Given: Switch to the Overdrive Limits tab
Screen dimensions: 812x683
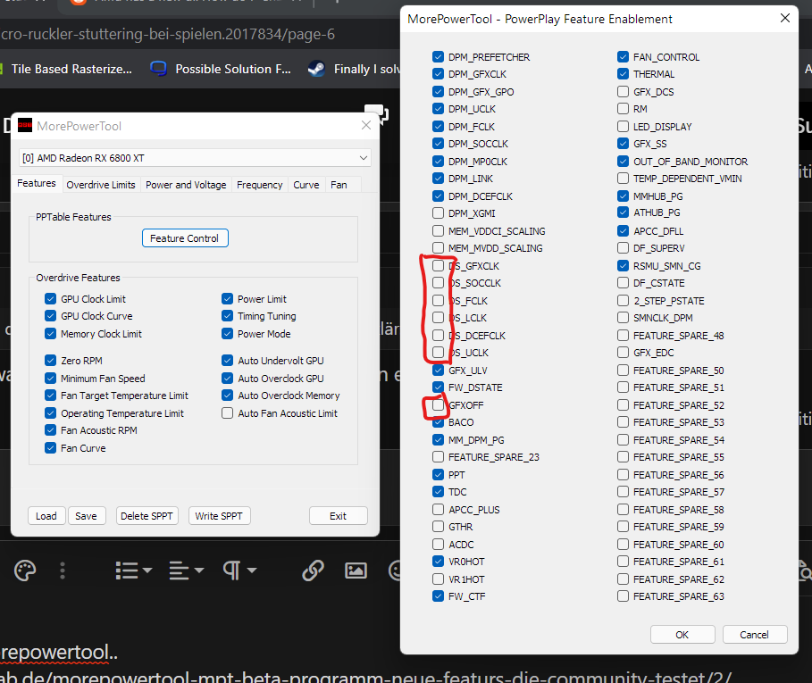Looking at the screenshot, I should pyautogui.click(x=100, y=185).
